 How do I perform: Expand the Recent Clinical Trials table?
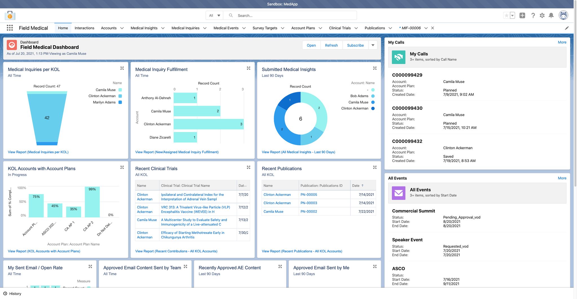[x=248, y=167]
